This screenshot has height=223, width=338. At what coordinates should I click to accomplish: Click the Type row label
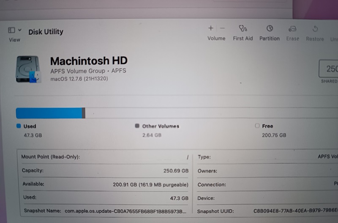click(204, 157)
